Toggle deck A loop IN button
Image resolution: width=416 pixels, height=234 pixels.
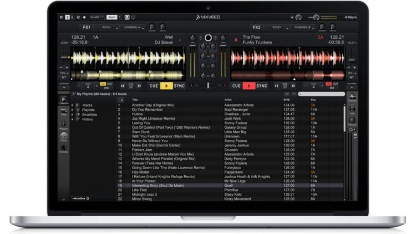point(103,84)
